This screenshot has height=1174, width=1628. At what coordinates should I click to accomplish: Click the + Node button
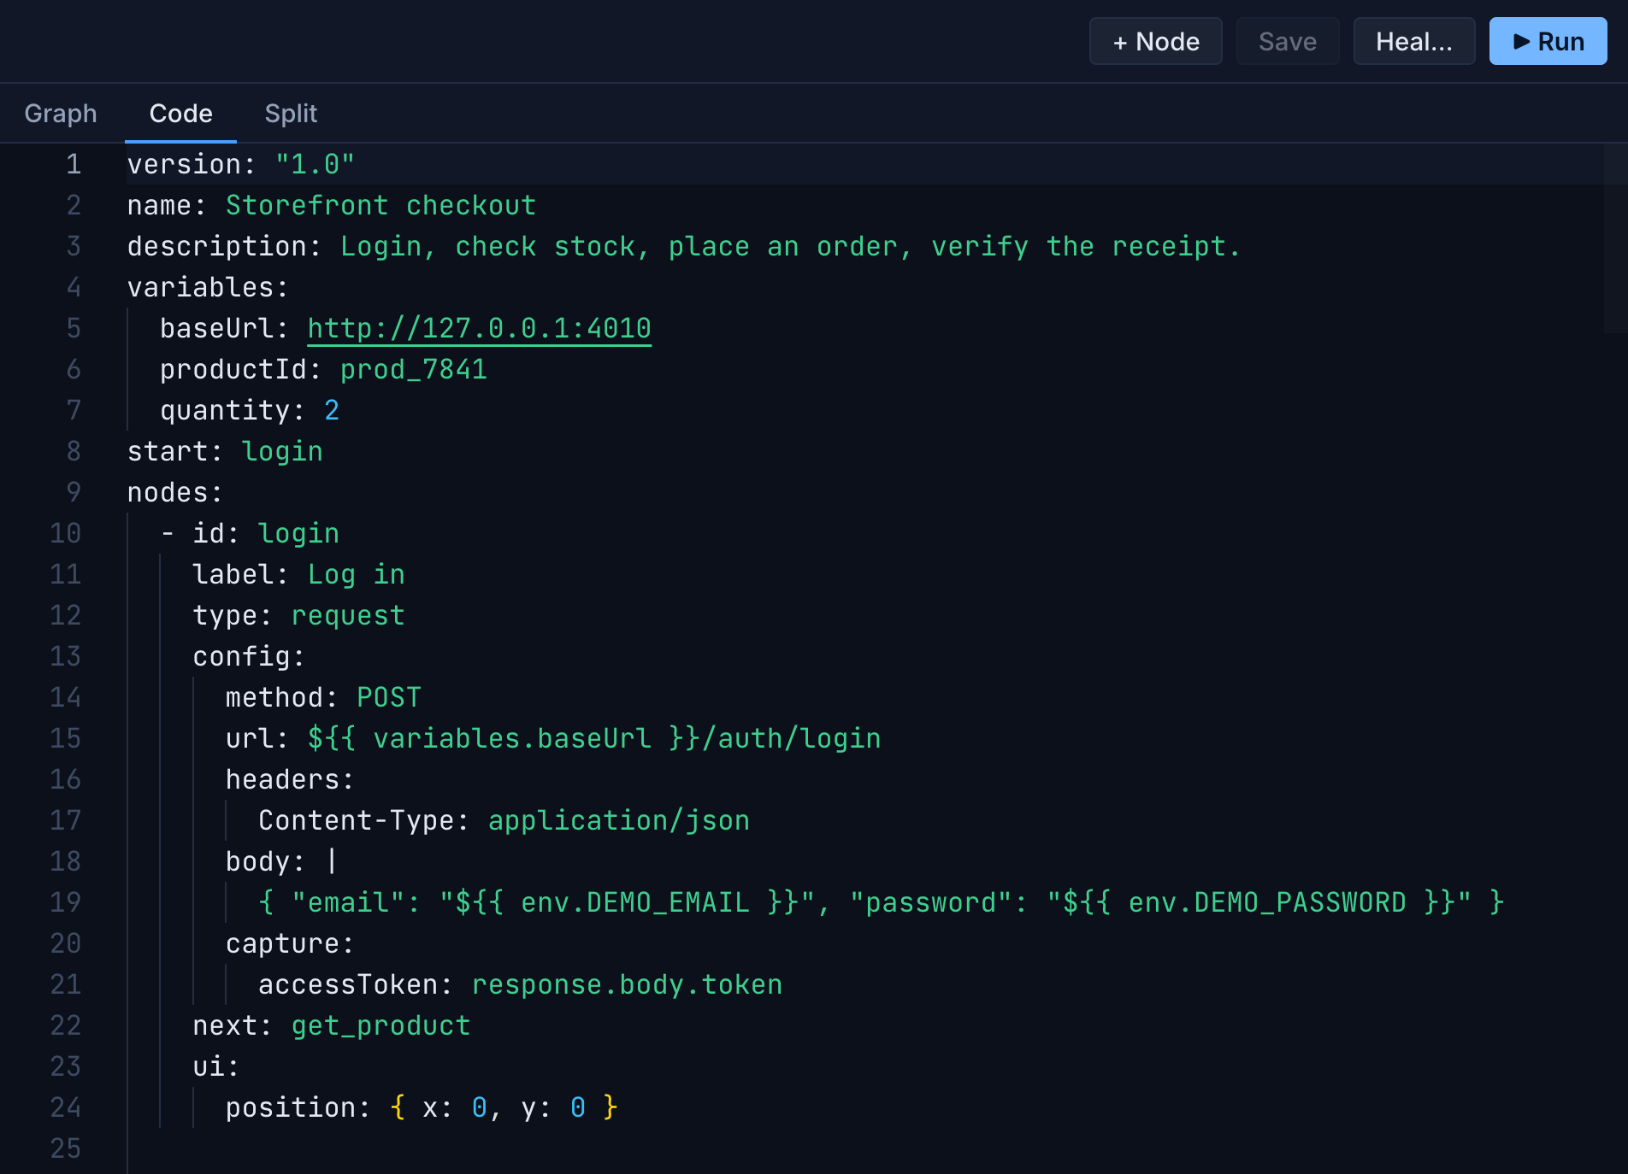point(1155,41)
